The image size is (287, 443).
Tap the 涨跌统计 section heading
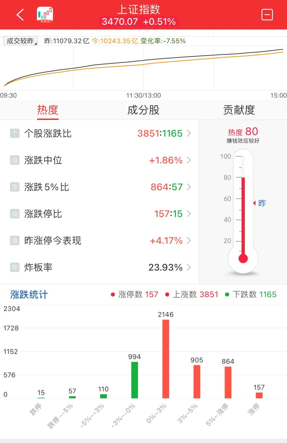click(x=29, y=295)
